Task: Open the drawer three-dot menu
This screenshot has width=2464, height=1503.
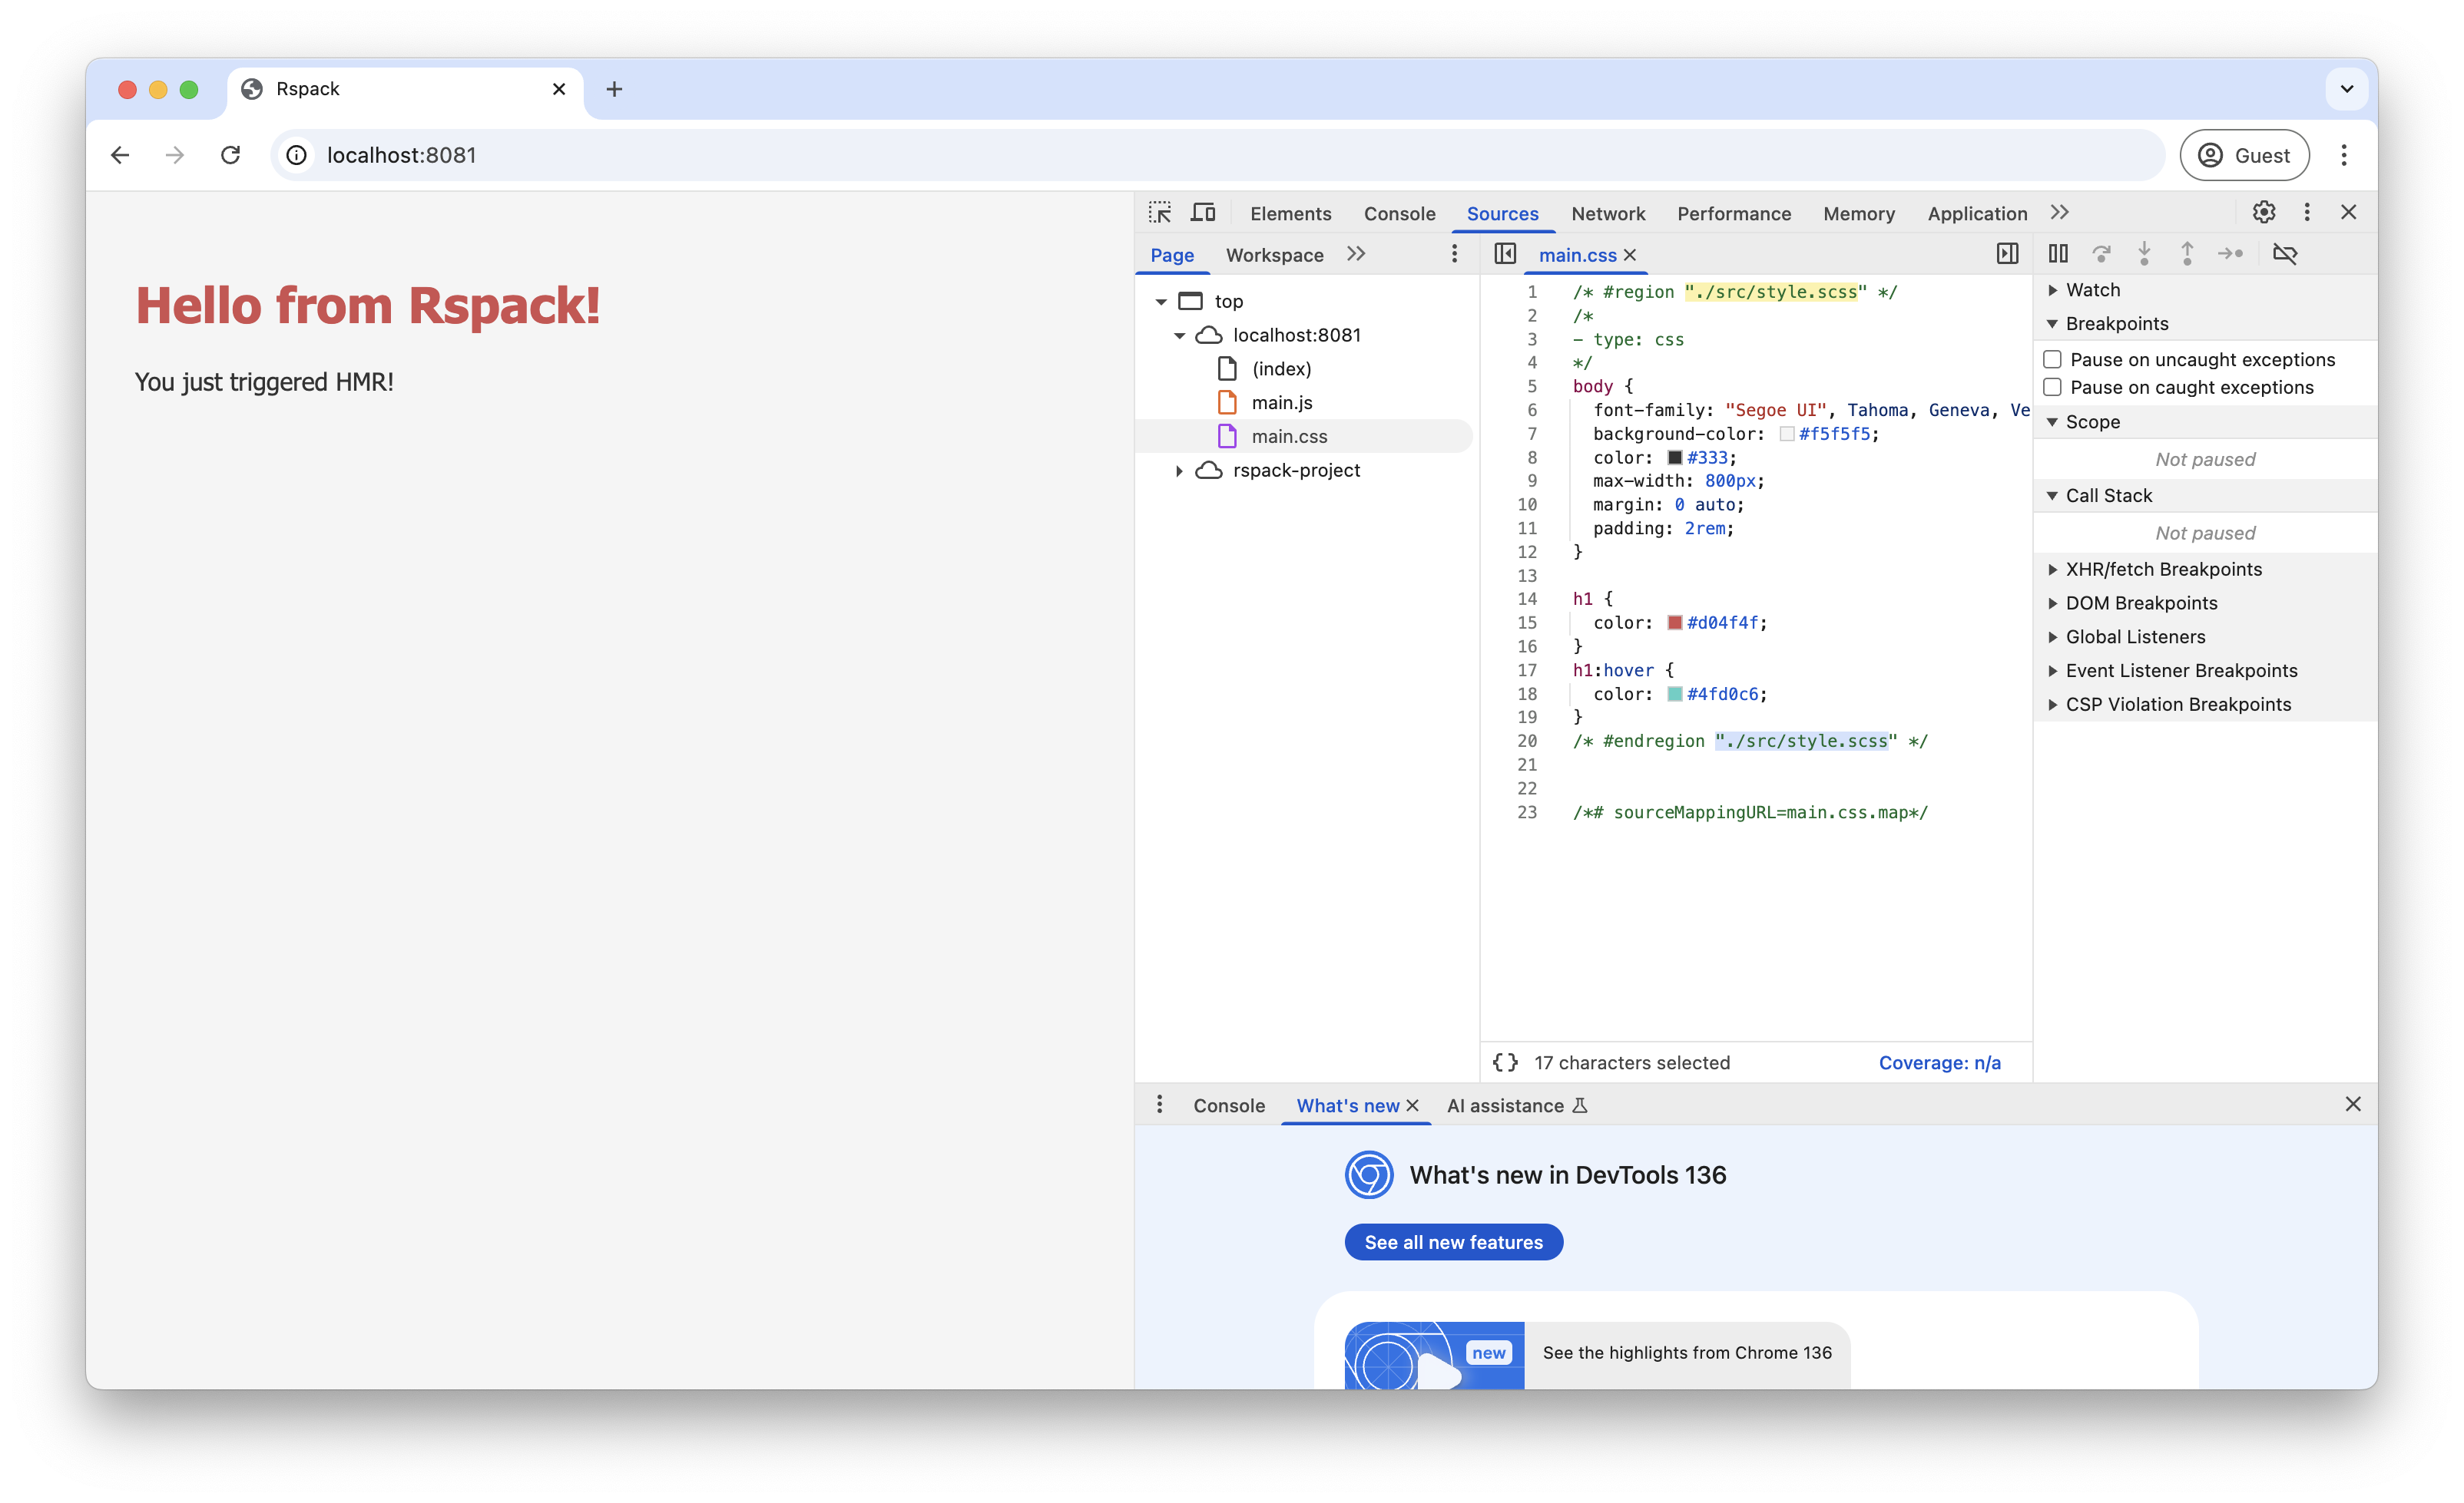Action: [1159, 1105]
